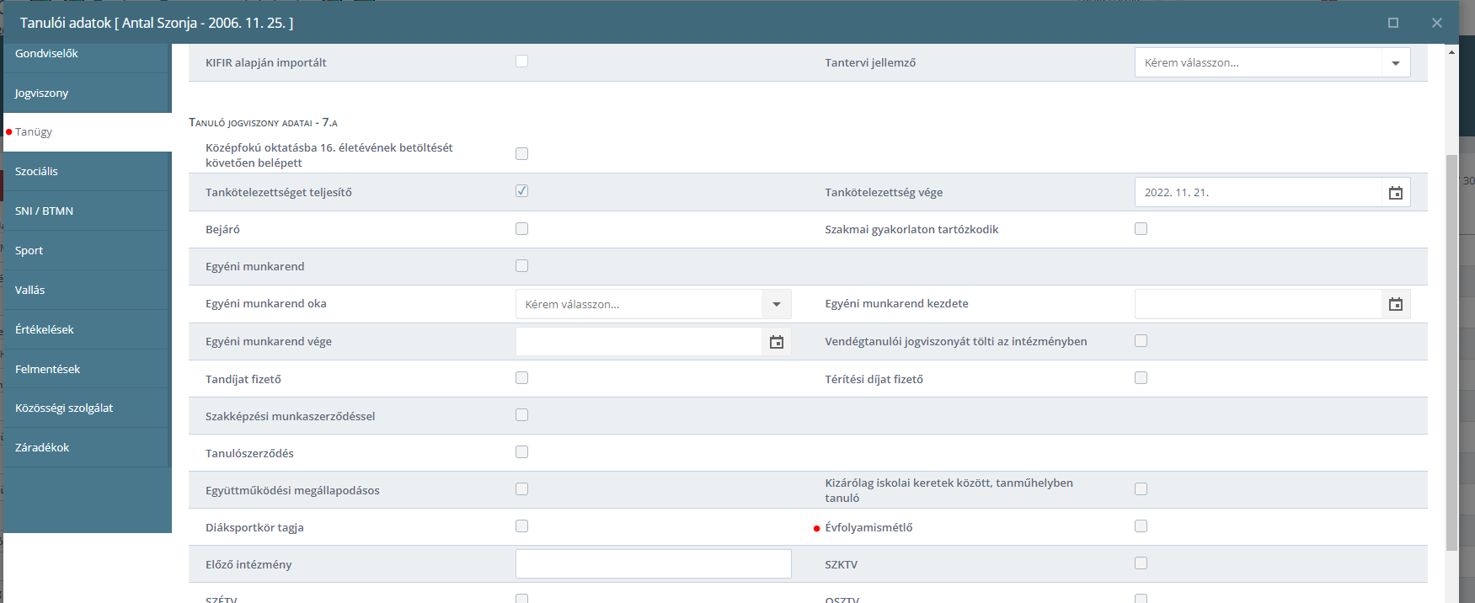
Task: Tick the Diáksportkör tagja checkbox
Action: 521,526
